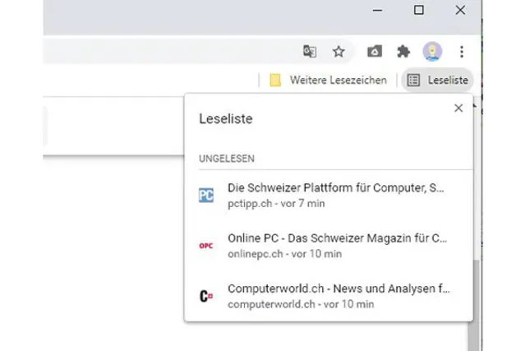Click the Google Translate icon in address bar

(x=310, y=52)
